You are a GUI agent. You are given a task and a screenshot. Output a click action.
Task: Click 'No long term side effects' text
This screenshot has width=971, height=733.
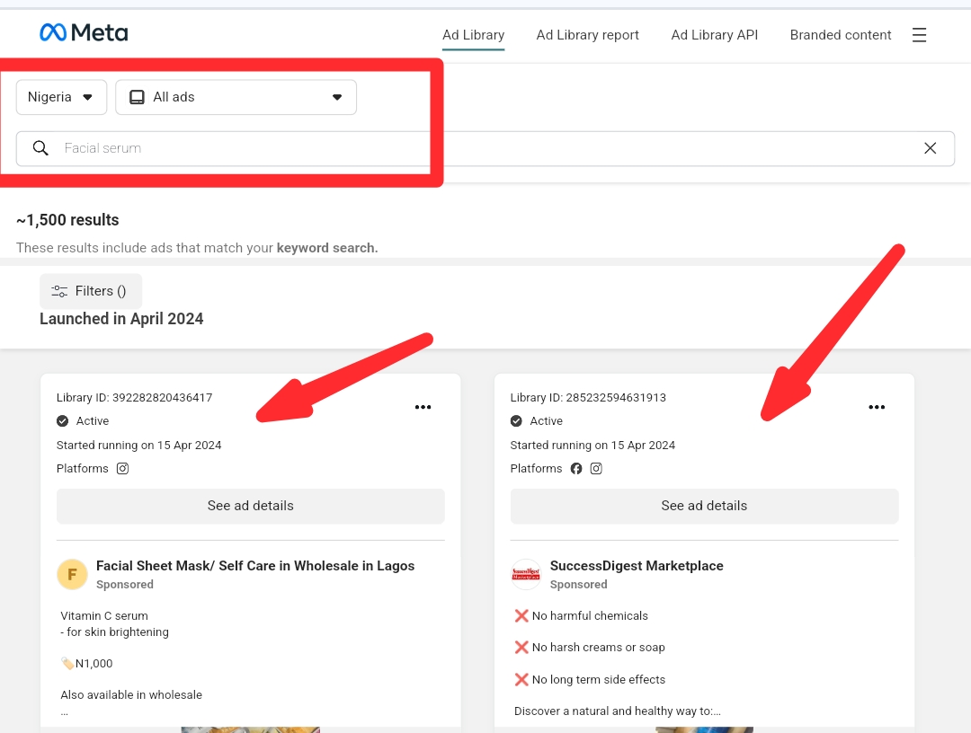point(599,679)
